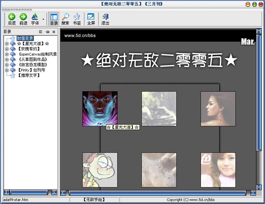Close the 目录 side panel
The width and height of the screenshot is (265, 204).
54,32
